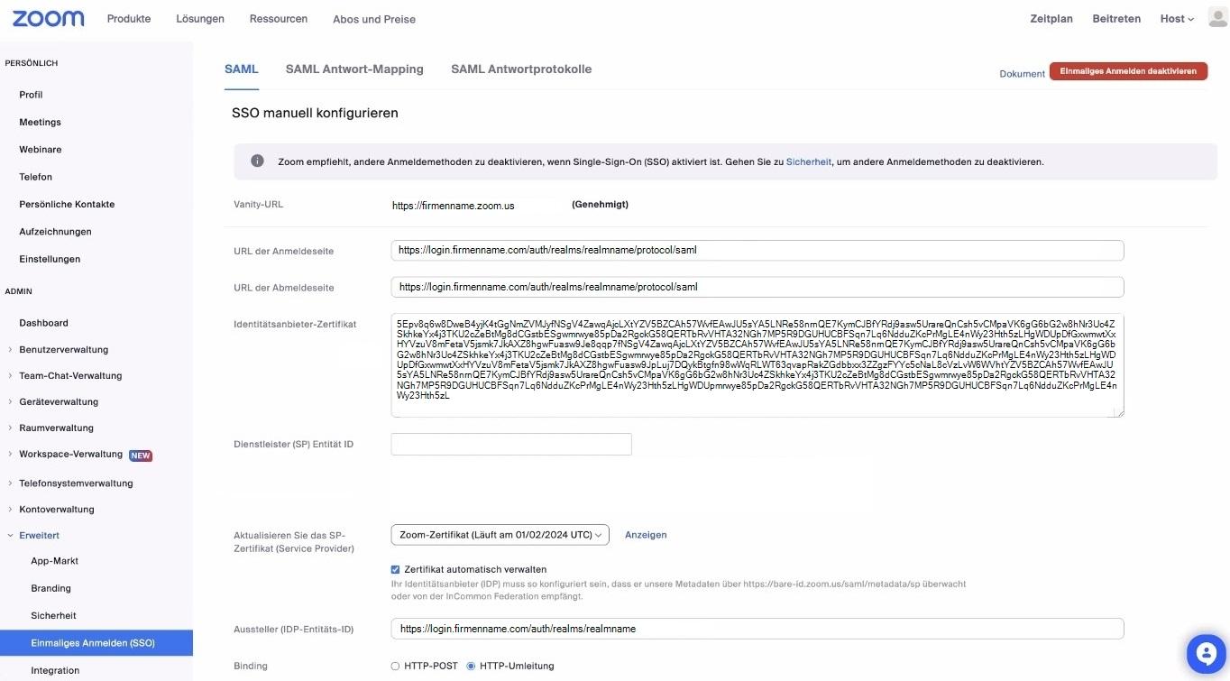Open Einstellungen in sidebar
The height and width of the screenshot is (681, 1230).
tap(50, 259)
